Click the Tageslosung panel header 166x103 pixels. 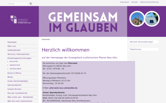click(x=144, y=49)
